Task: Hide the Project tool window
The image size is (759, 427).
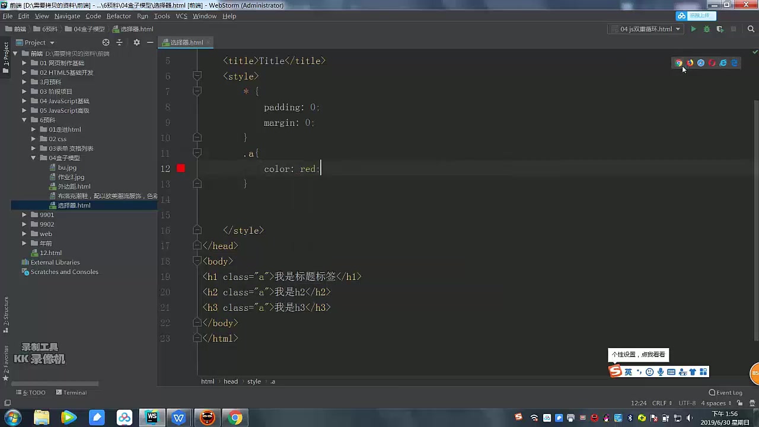Action: pos(151,42)
